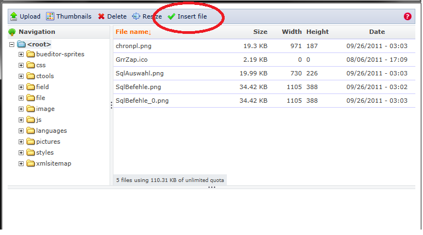423x235 pixels.
Task: Click the Upload toolbar icon
Action: click(14, 16)
